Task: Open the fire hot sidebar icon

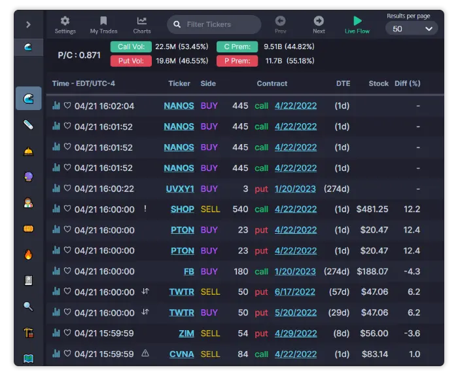Action: pos(28,254)
